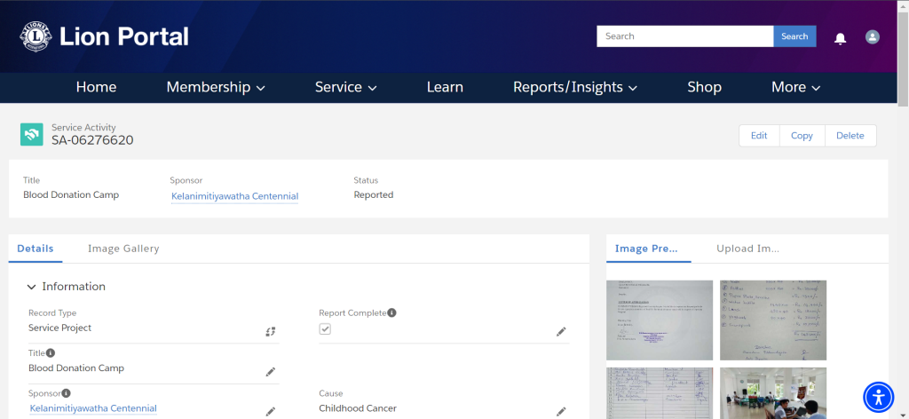Open the handwritten expense list thumbnail

pyautogui.click(x=773, y=320)
